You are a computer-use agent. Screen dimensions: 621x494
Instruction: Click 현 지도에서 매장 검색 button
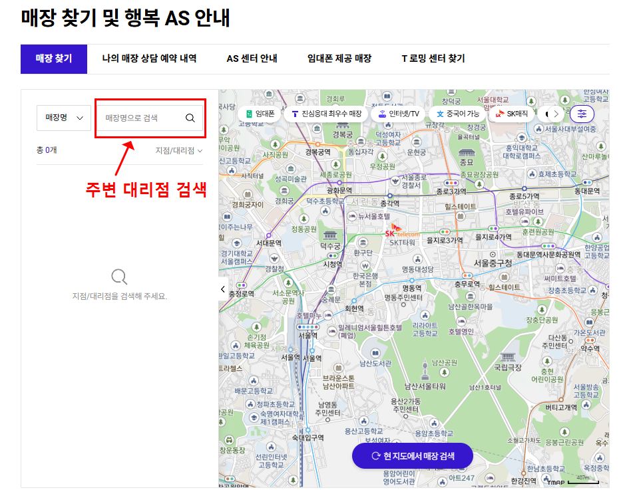[412, 456]
